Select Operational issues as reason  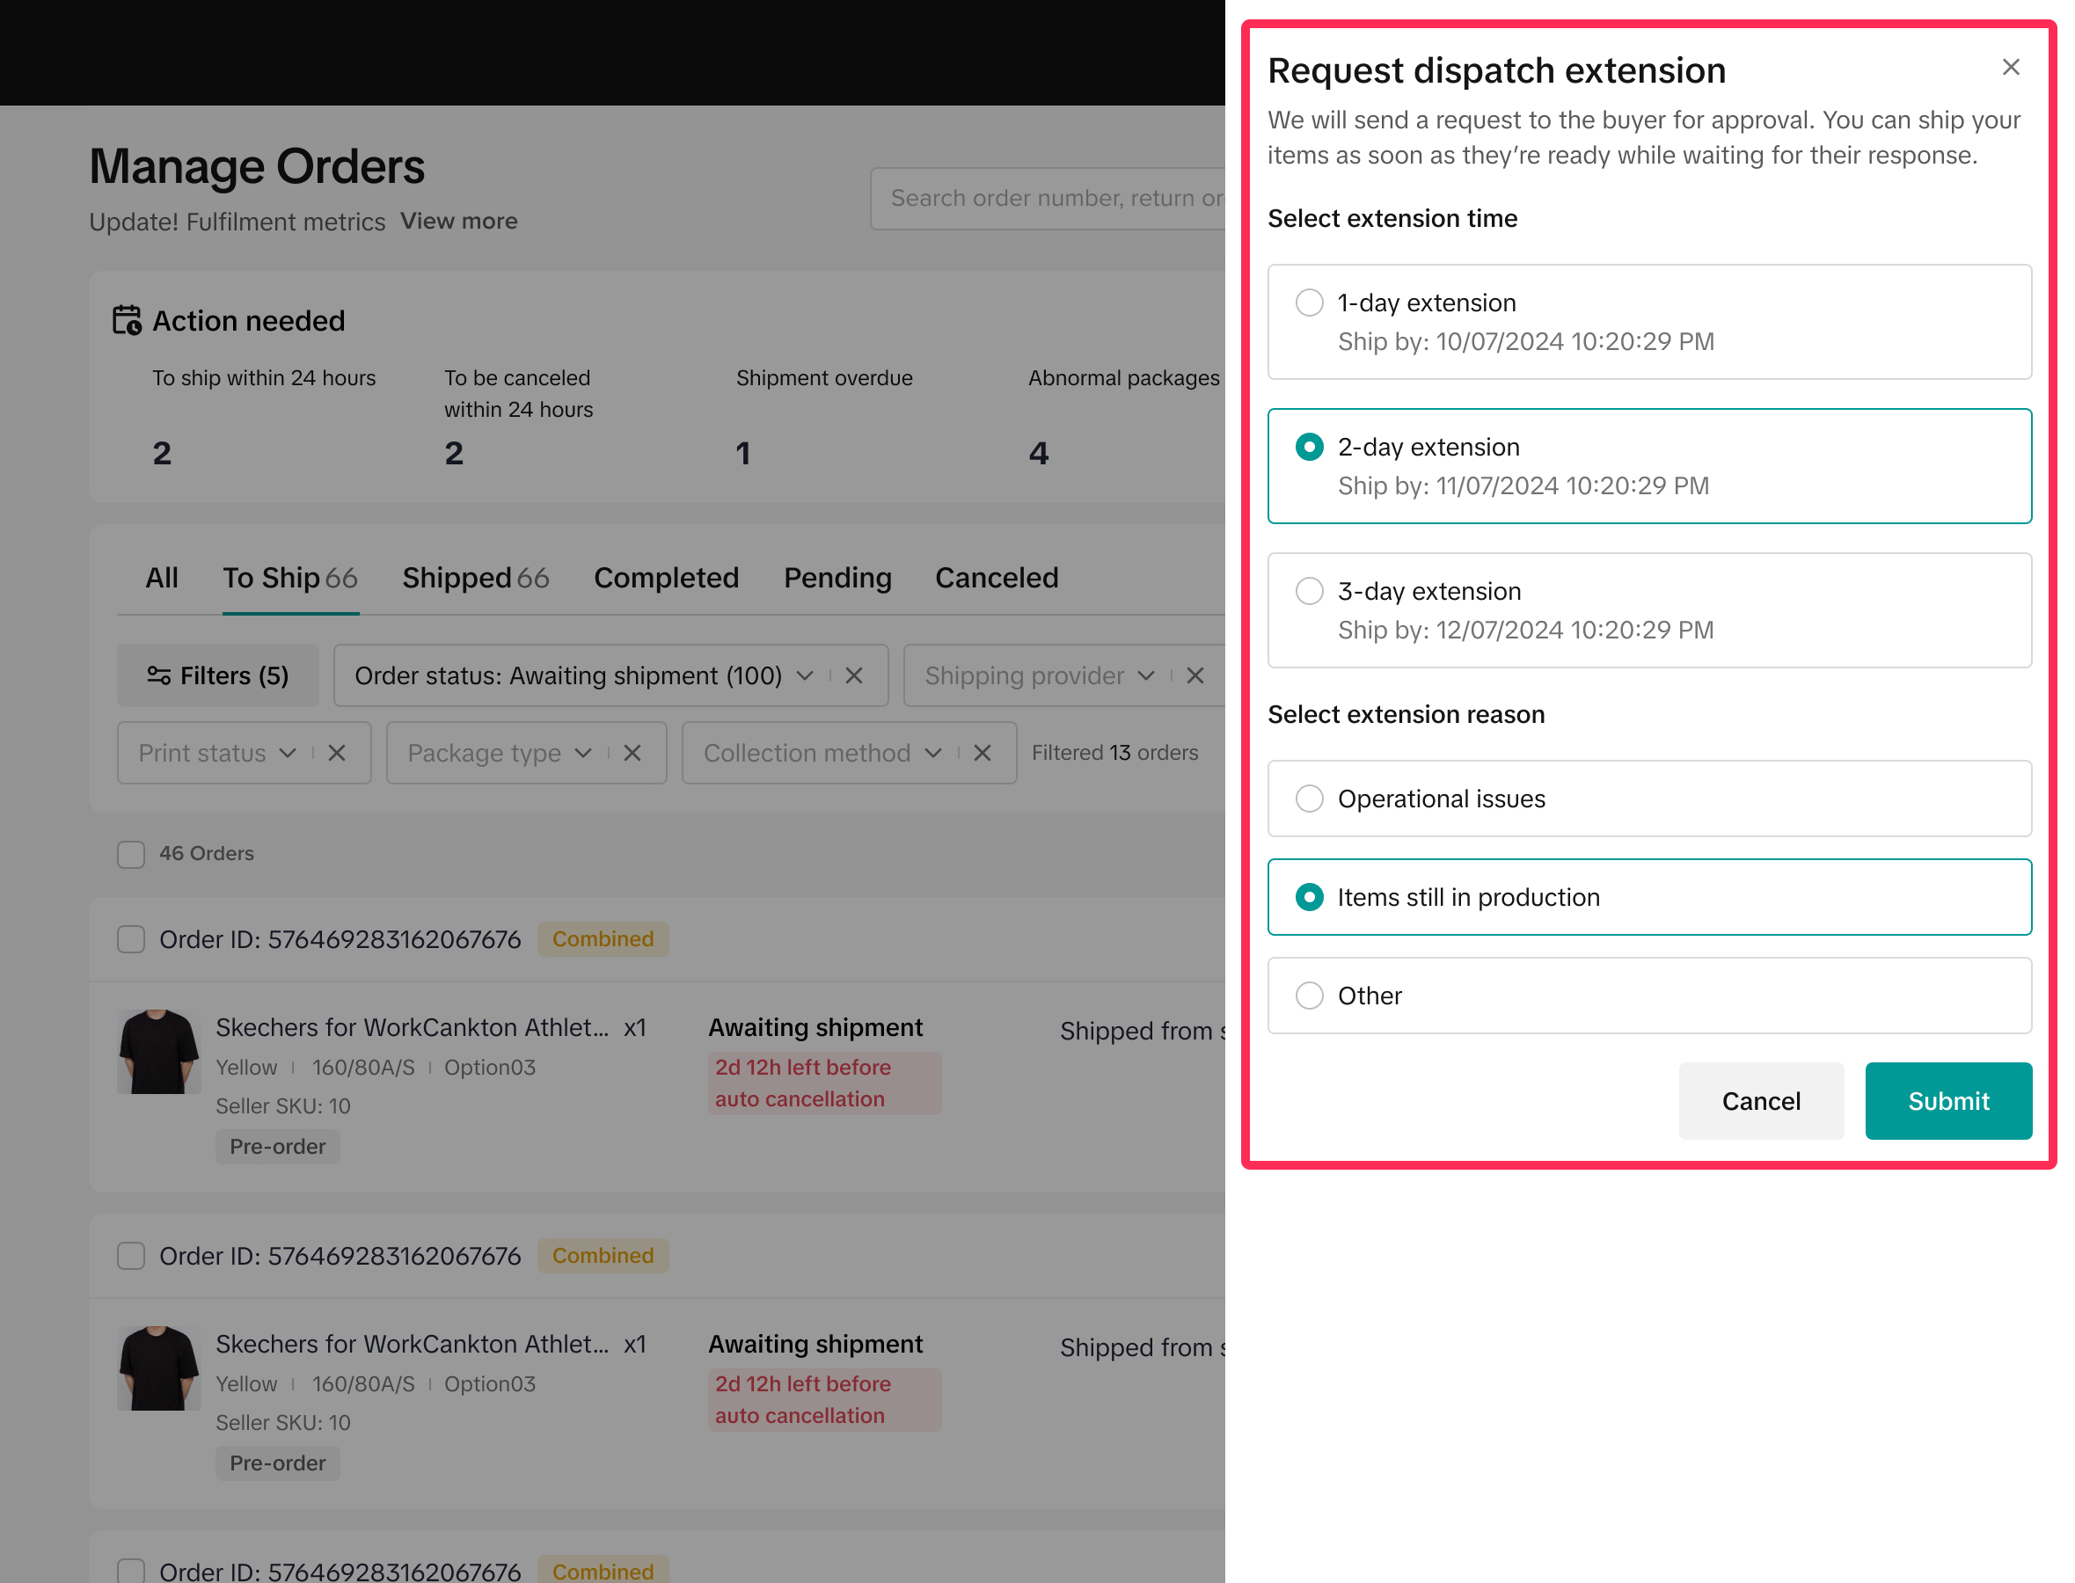click(1309, 799)
